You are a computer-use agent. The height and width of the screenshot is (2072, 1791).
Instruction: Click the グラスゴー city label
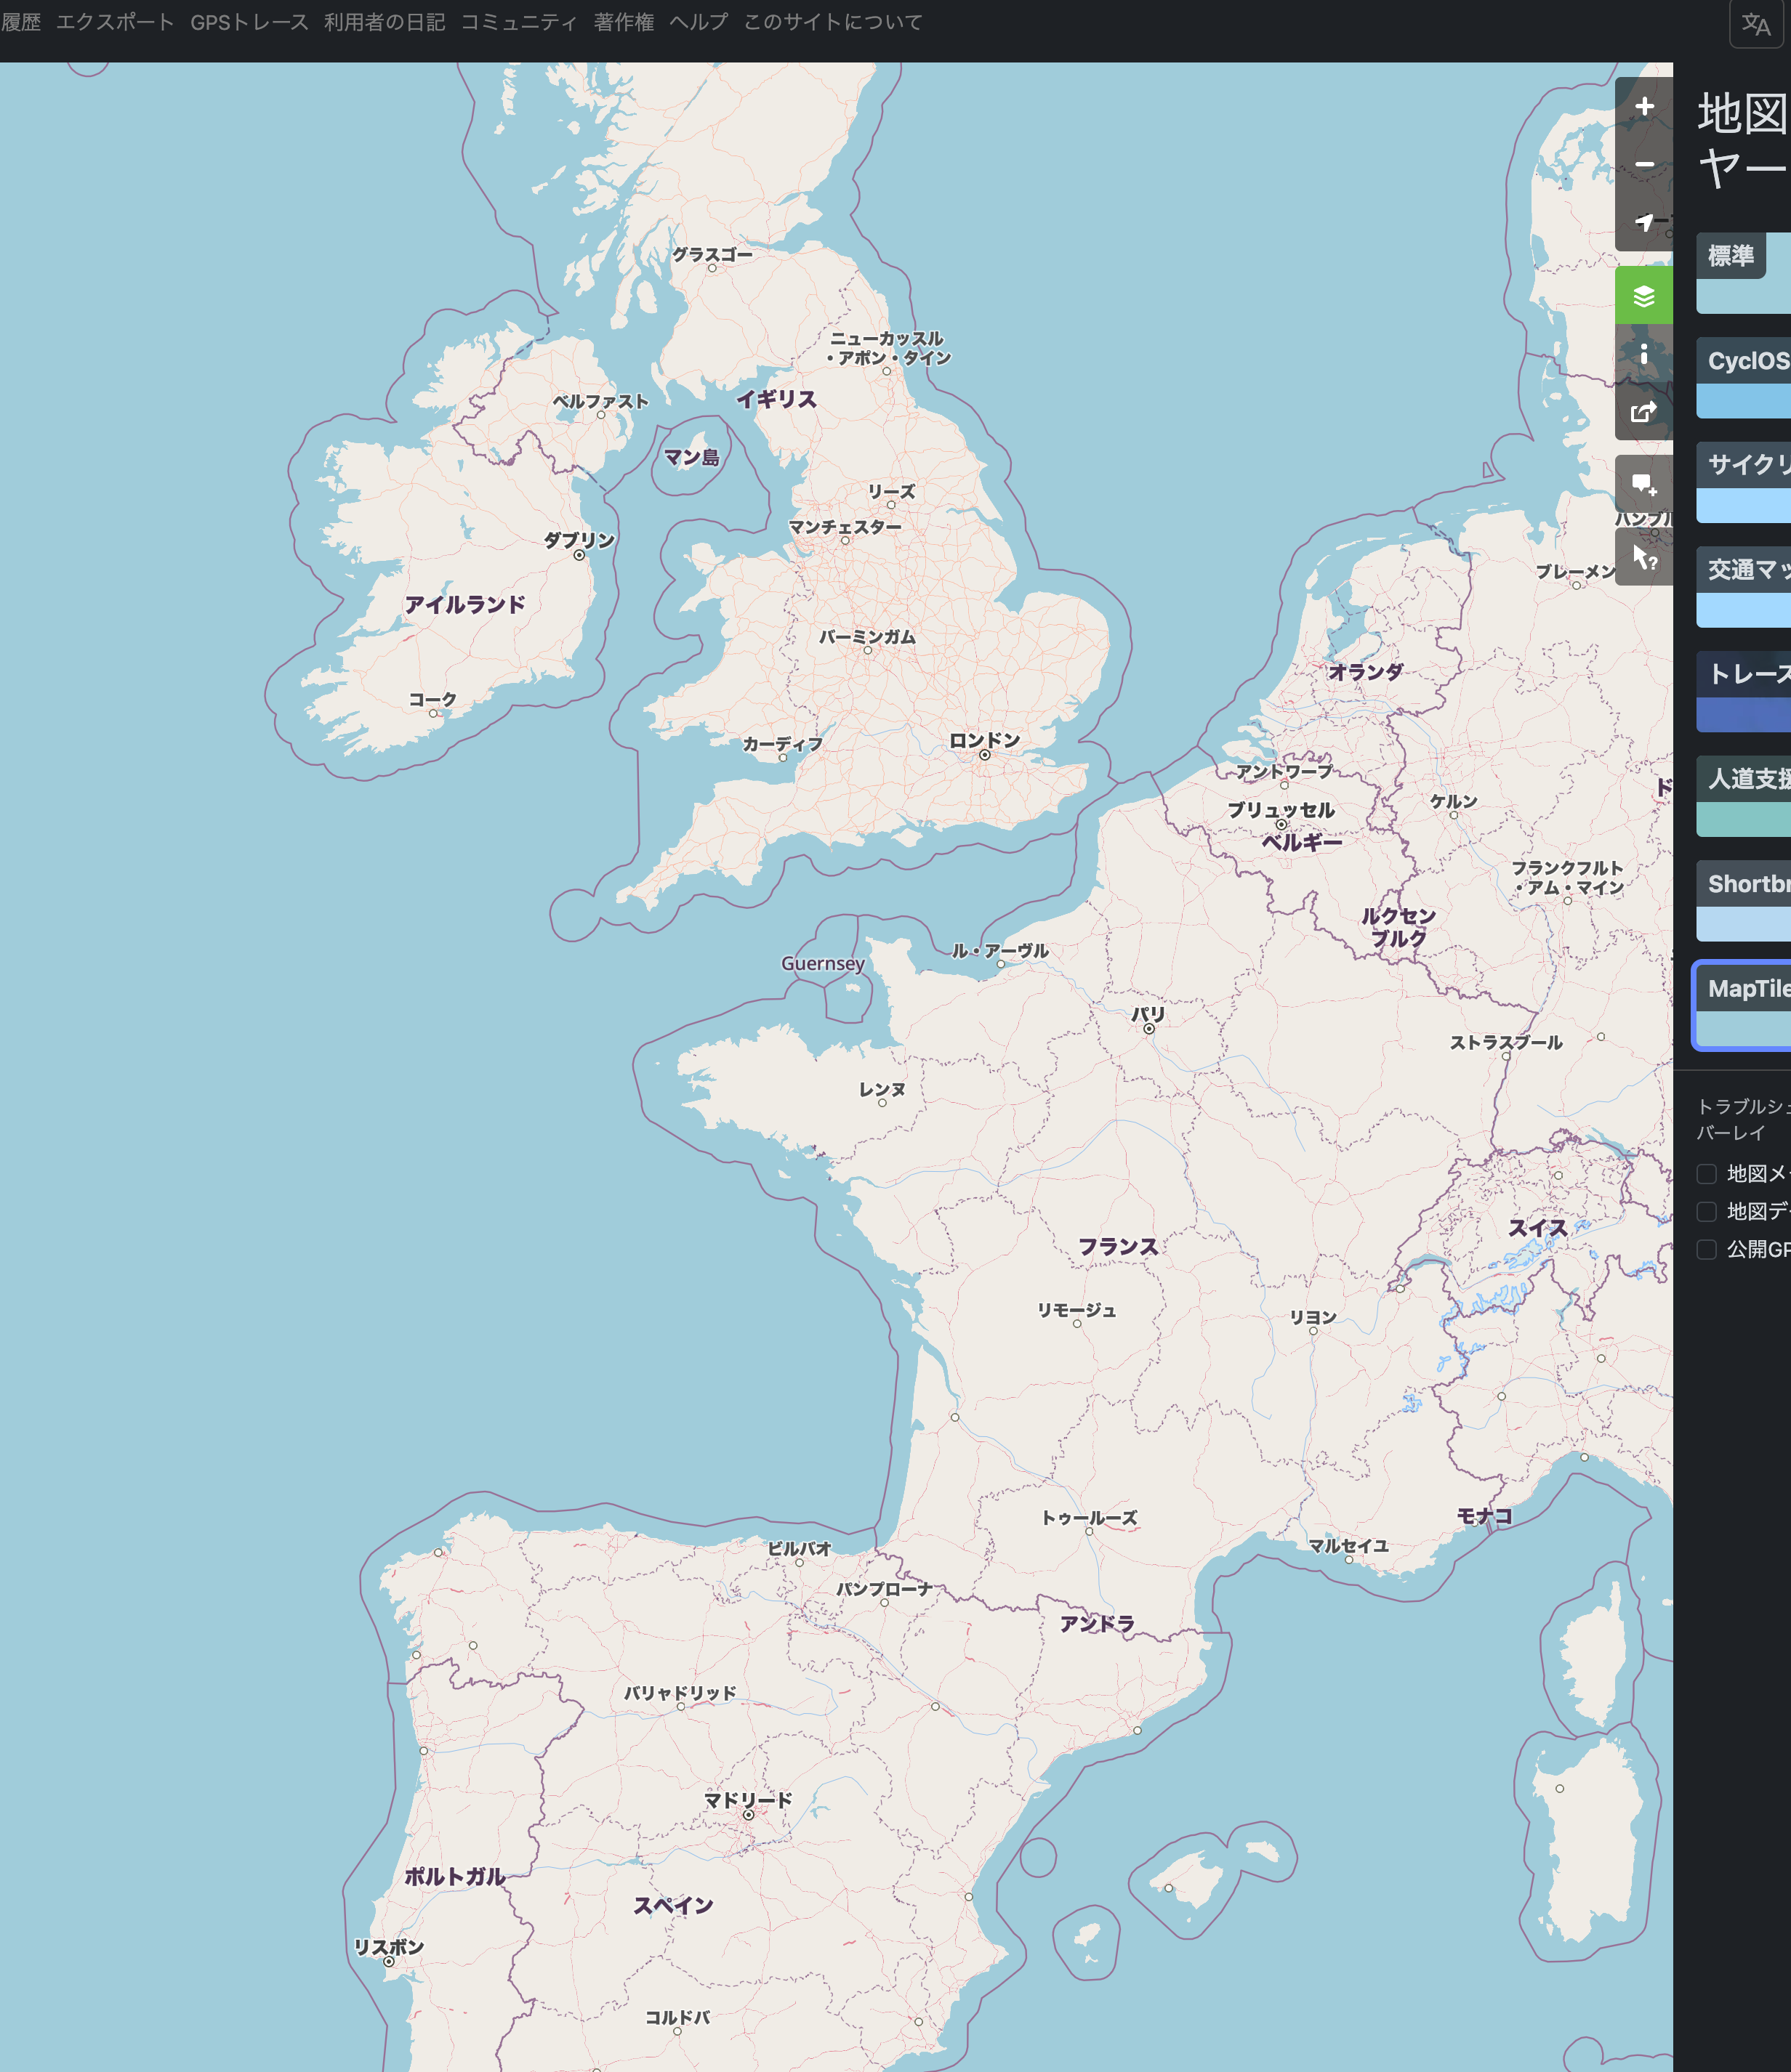[x=712, y=255]
